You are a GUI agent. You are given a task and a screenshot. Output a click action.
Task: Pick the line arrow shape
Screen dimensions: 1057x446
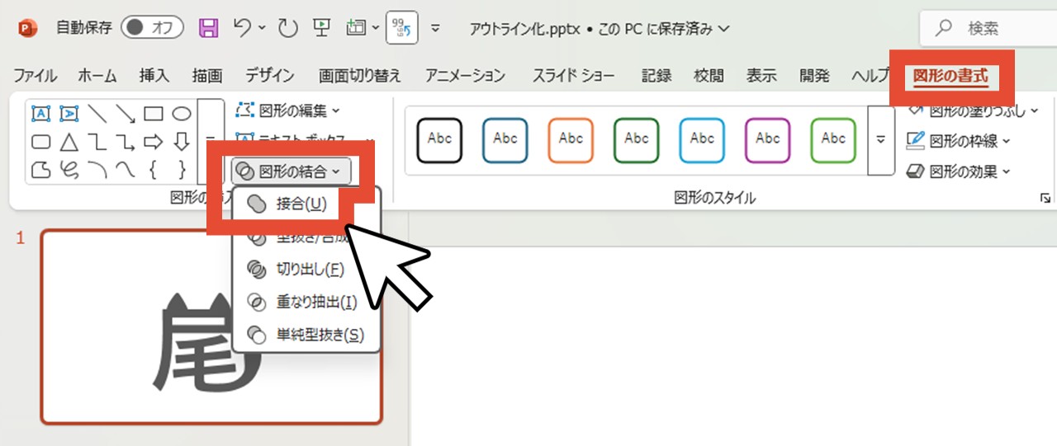125,113
